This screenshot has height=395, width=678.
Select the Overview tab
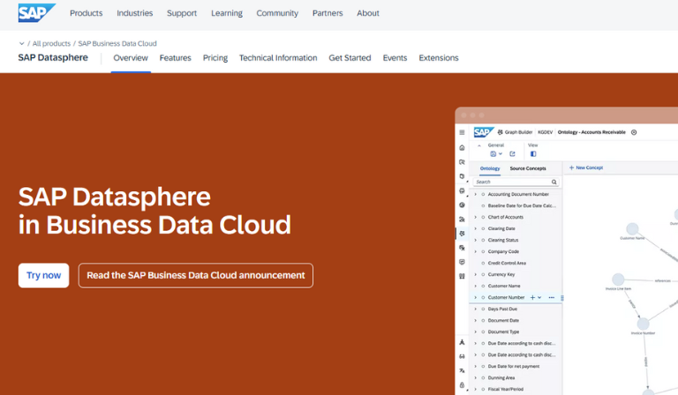pyautogui.click(x=131, y=58)
